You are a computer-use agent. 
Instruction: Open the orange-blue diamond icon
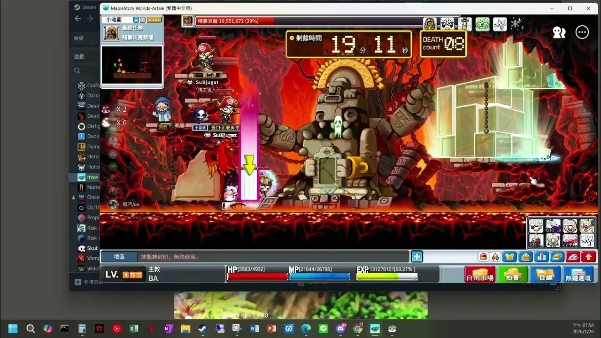point(495,257)
